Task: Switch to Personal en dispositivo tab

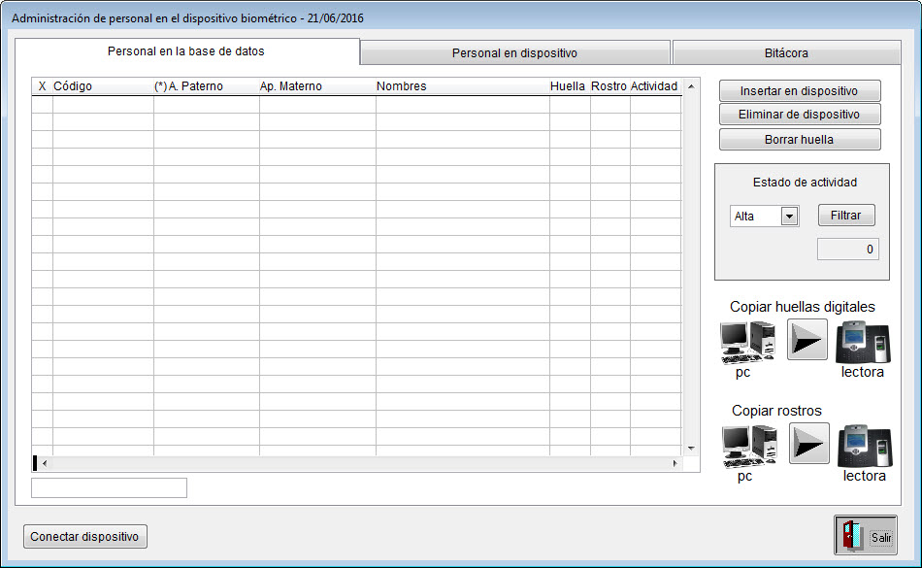Action: coord(514,53)
